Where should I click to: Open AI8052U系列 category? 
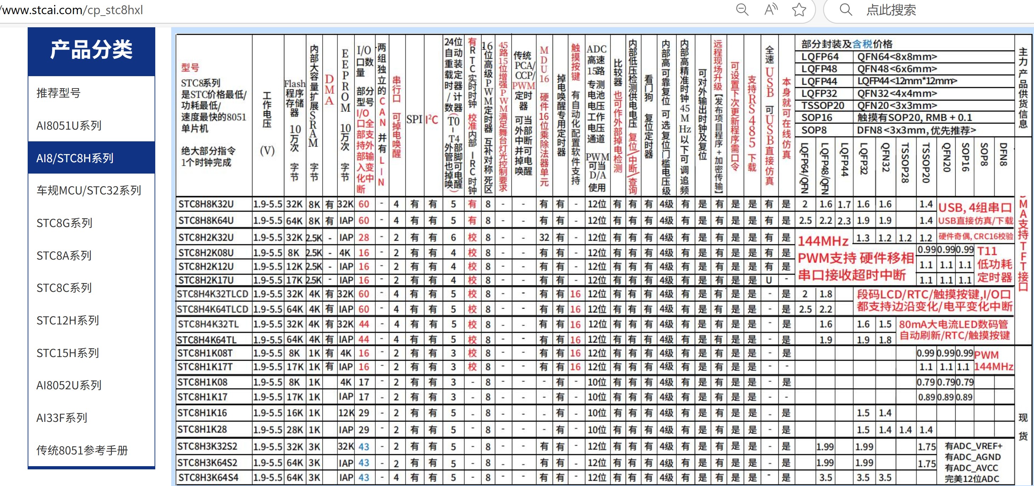click(69, 385)
